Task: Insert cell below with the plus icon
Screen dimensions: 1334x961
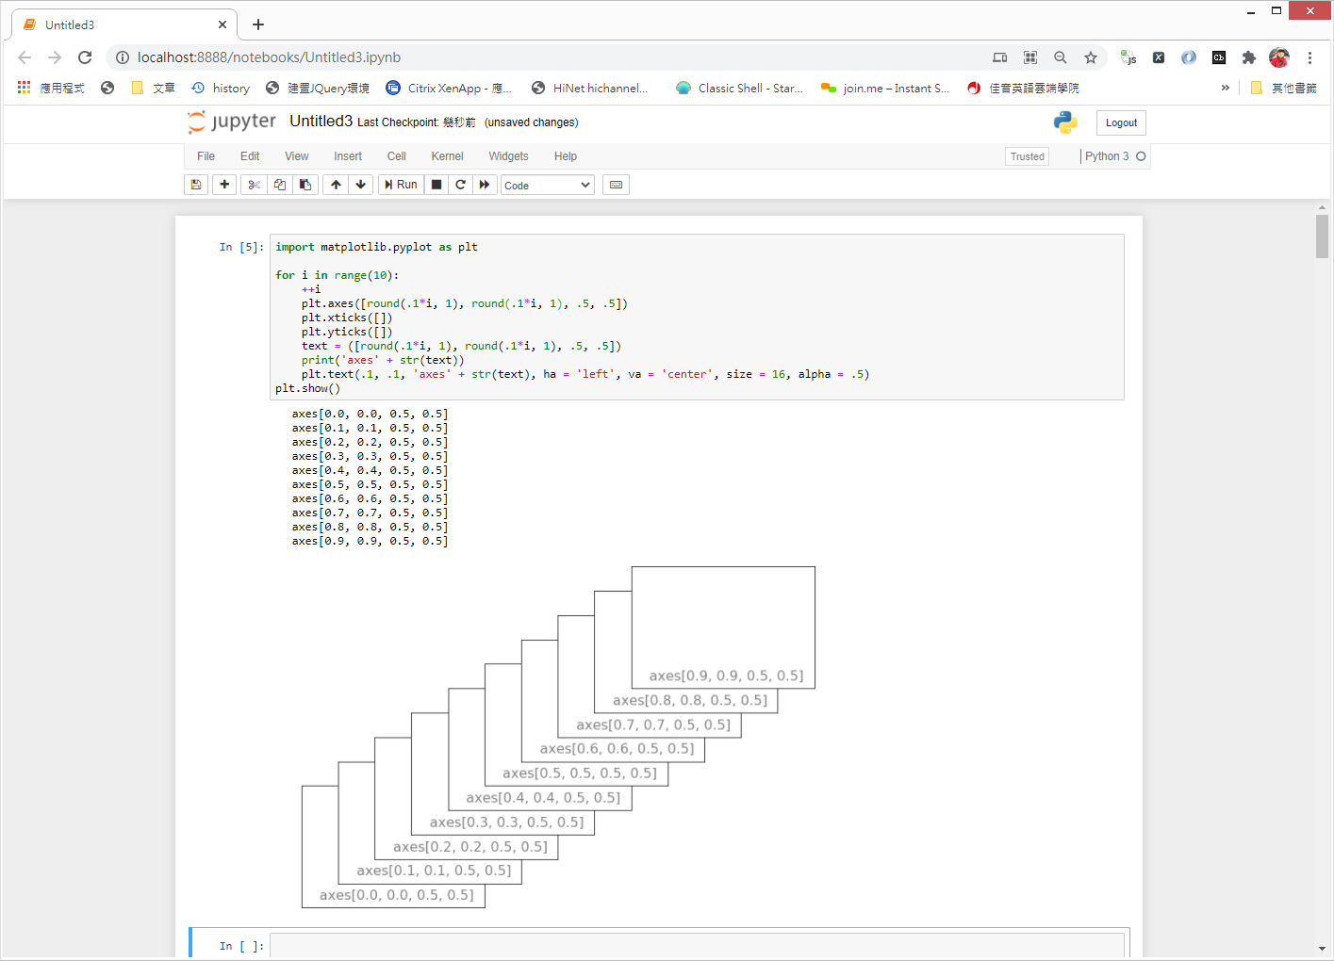Action: click(x=224, y=185)
